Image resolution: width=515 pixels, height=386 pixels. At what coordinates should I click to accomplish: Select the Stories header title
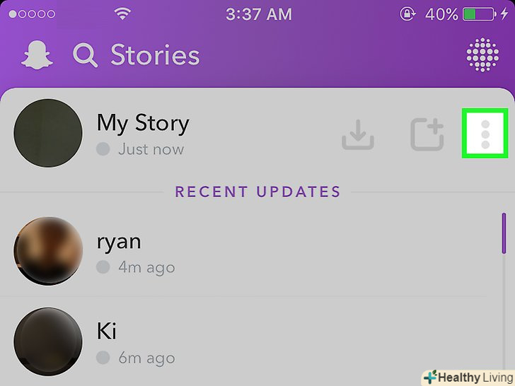[x=155, y=55]
